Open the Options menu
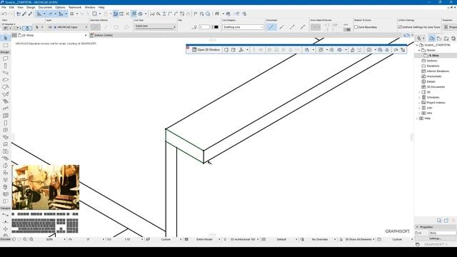The height and width of the screenshot is (257, 457). coord(60,7)
